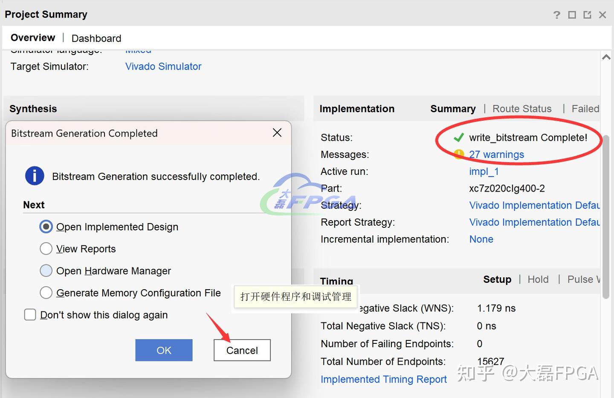The image size is (614, 398).
Task: Open the 27 warnings link
Action: tap(496, 154)
